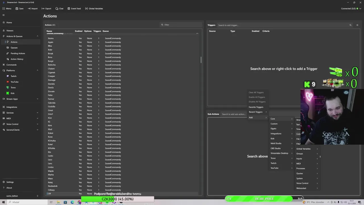Open the System submenu item

pos(307,179)
